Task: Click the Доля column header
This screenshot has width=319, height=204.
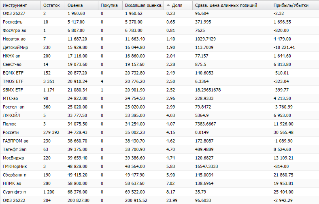Action: tap(178, 5)
